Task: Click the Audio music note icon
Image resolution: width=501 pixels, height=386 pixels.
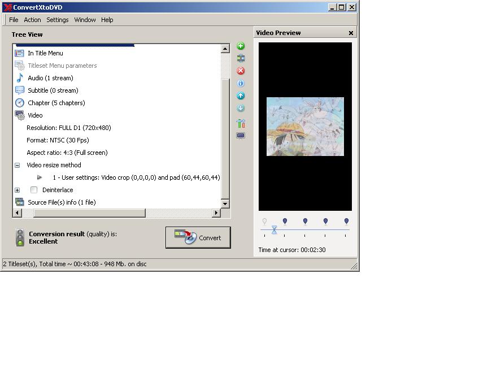Action: 20,78
